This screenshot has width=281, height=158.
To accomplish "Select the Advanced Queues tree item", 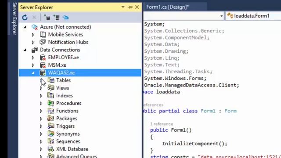I will point(76,156).
